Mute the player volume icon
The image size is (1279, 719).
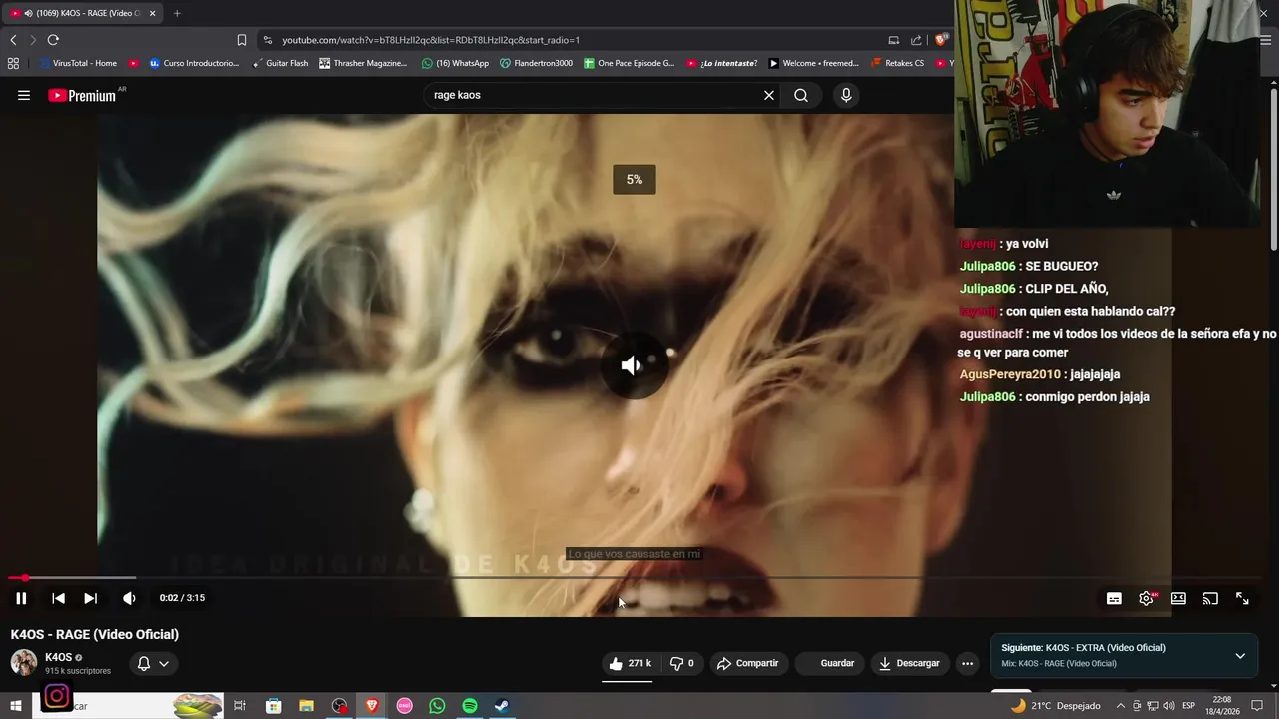(129, 598)
